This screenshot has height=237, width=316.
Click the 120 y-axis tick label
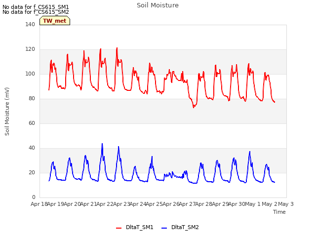[x=30, y=49]
